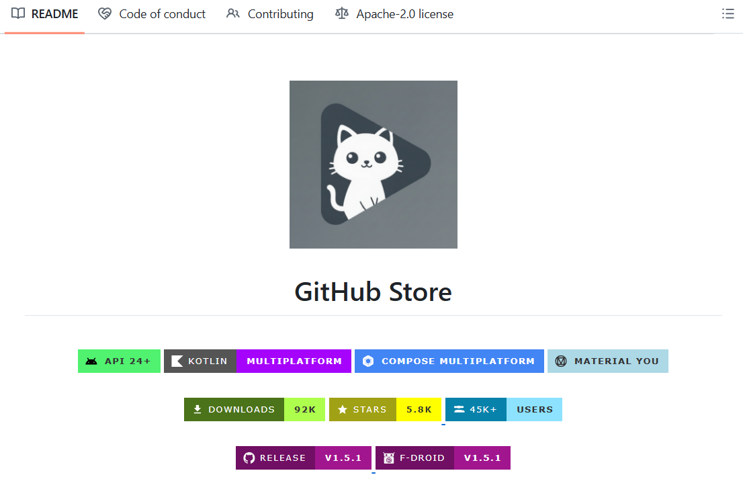Click the DOWNLOADS 92K badge
The height and width of the screenshot is (477, 743).
point(254,409)
